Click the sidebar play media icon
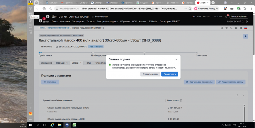The height and width of the screenshot is (128, 255). point(31,20)
